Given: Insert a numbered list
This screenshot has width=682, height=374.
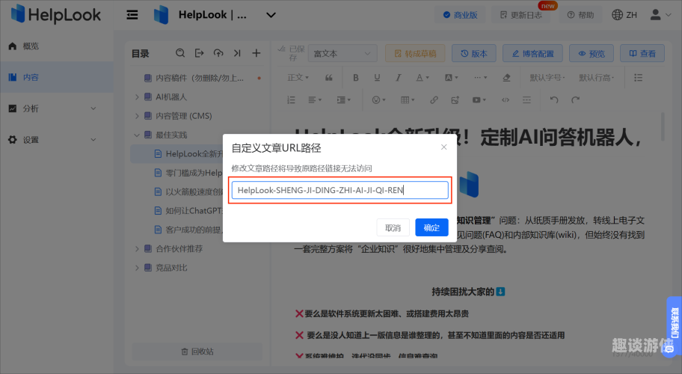Looking at the screenshot, I should pos(291,100).
